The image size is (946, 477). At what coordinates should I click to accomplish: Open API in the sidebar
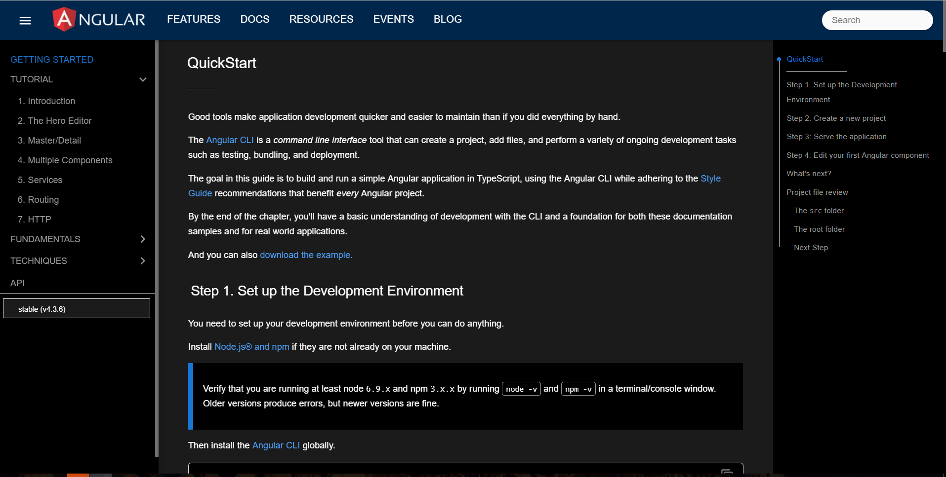pyautogui.click(x=17, y=283)
